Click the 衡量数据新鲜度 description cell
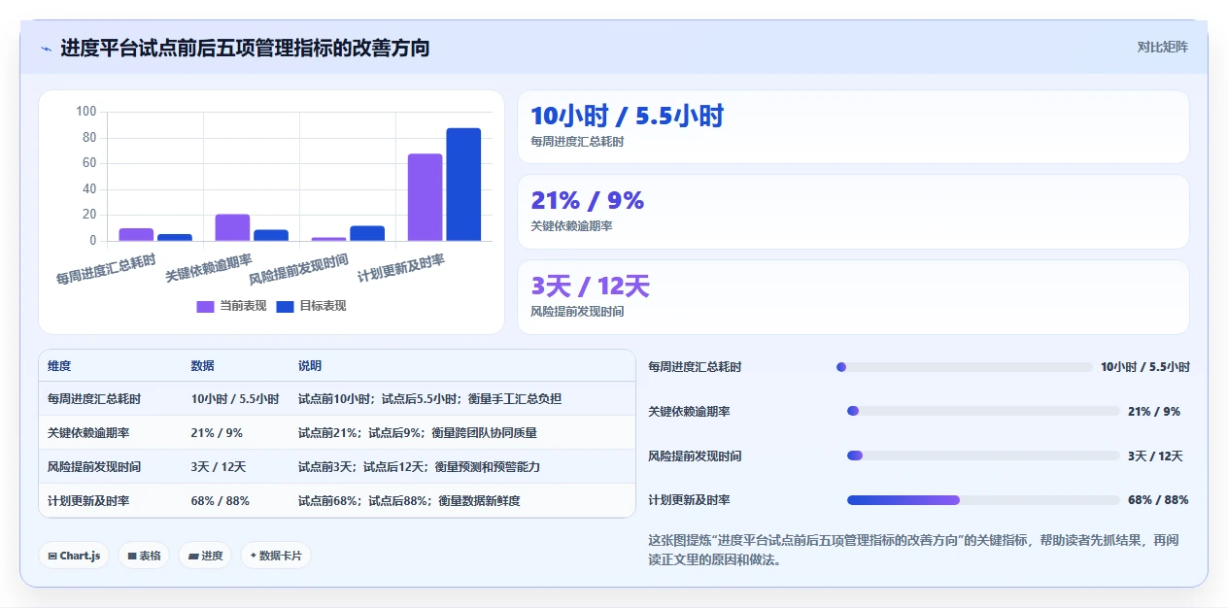 pyautogui.click(x=409, y=501)
